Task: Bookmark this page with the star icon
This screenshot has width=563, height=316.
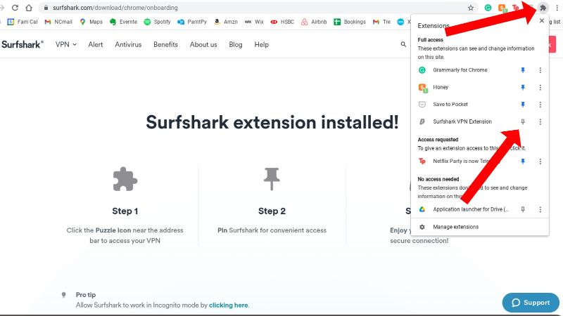Action: coord(471,8)
